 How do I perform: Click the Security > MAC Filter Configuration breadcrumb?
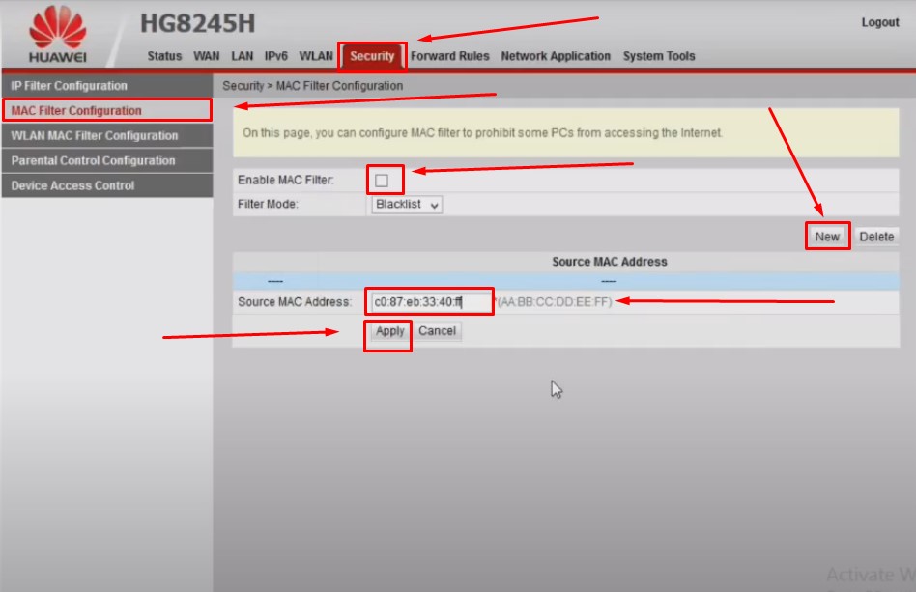(x=312, y=86)
